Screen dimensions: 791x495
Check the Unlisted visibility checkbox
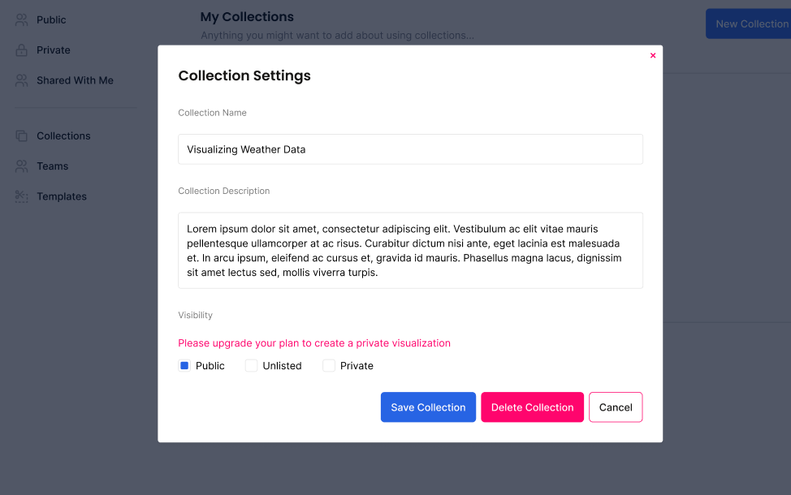coord(251,365)
